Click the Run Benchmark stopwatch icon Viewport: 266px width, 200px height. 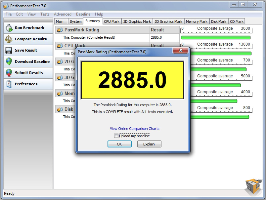[x=9, y=28]
